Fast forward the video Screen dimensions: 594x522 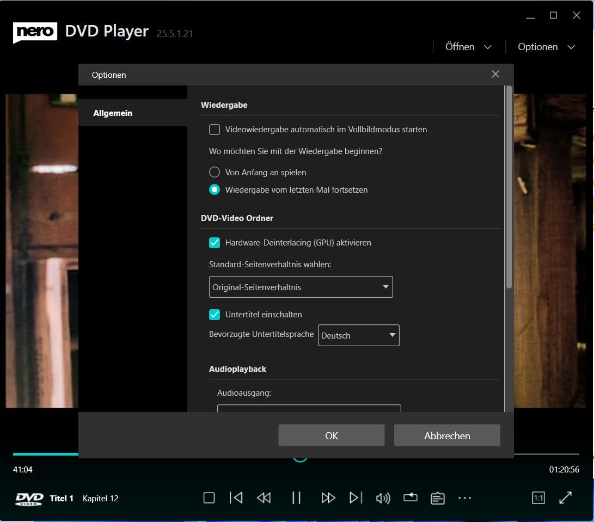click(328, 498)
